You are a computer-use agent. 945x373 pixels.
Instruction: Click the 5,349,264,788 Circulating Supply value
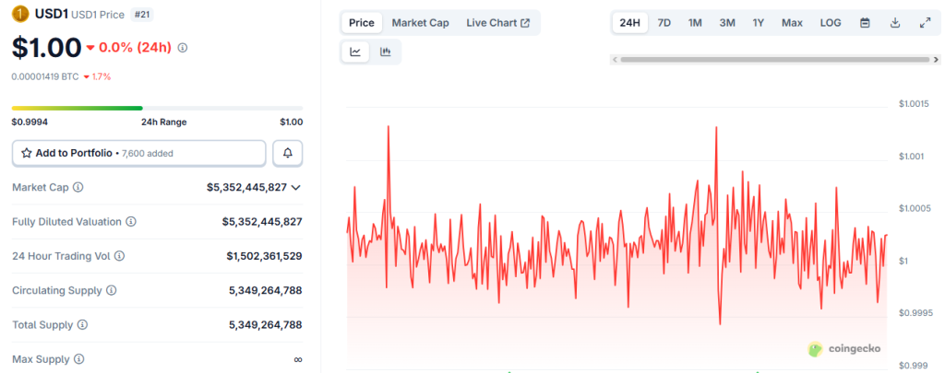[x=265, y=291]
